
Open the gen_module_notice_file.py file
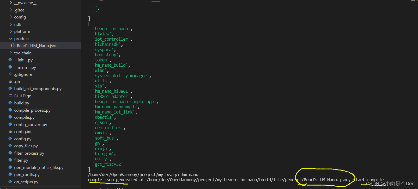point(39,168)
